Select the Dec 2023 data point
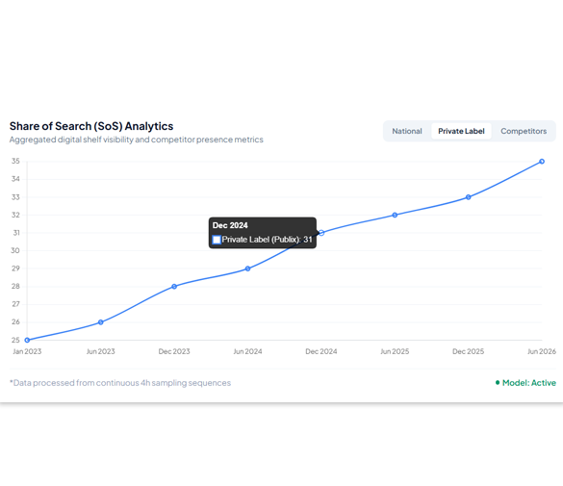Viewport: 563px width, 486px height. pyautogui.click(x=174, y=287)
